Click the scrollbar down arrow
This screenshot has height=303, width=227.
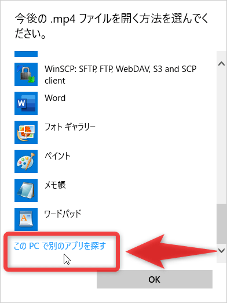[x=221, y=251]
